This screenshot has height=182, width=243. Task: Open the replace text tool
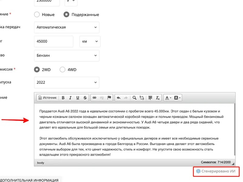coord(142,98)
